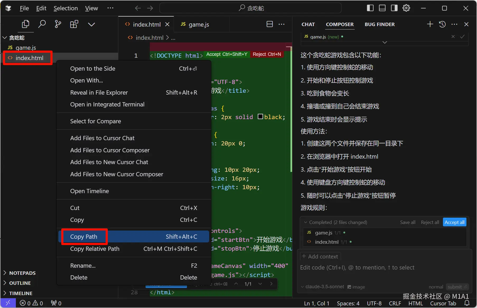Open the File menu
Viewport: 477px width, 308px height.
pyautogui.click(x=24, y=8)
